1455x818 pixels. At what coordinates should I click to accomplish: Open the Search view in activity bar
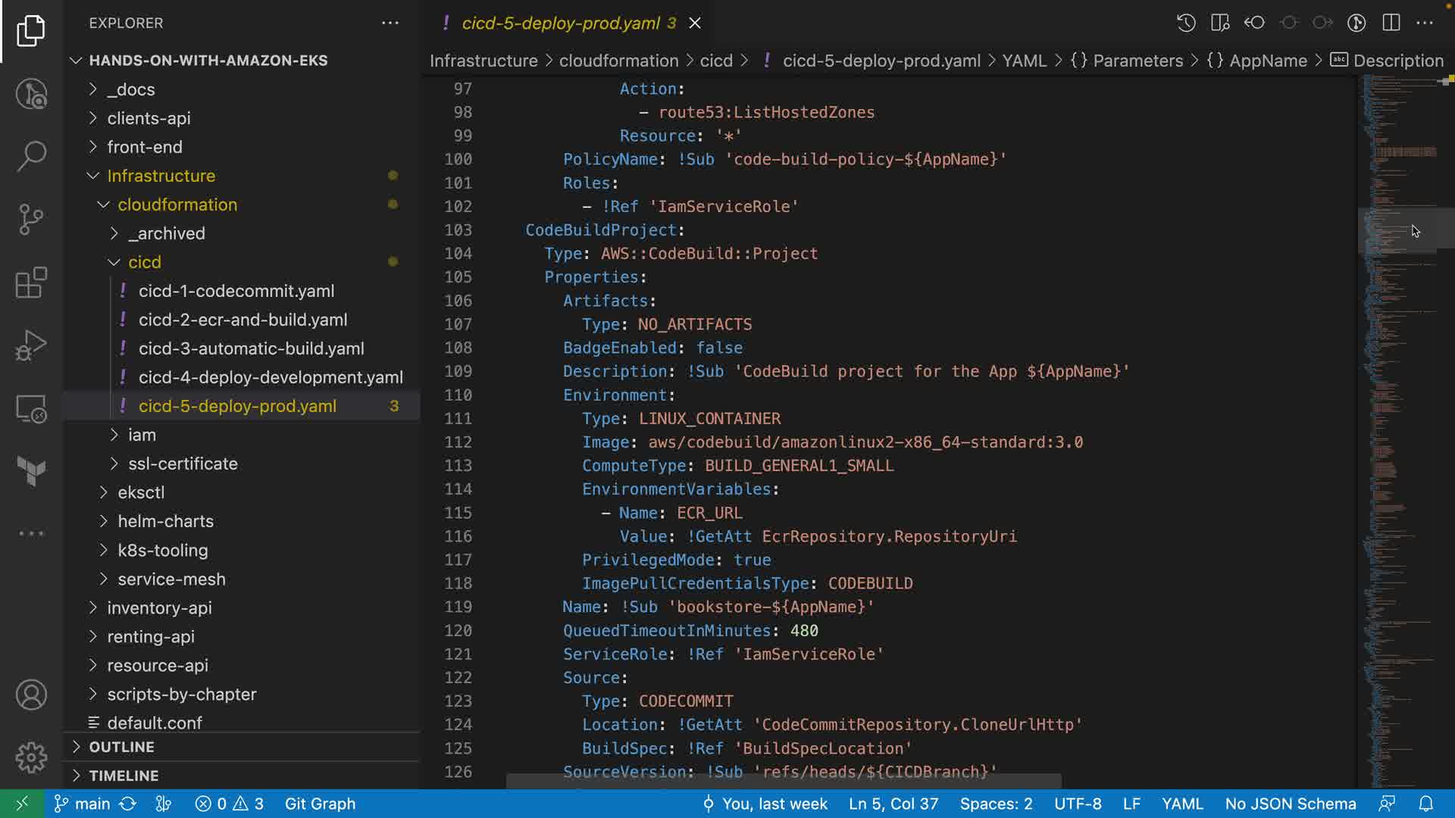point(31,156)
